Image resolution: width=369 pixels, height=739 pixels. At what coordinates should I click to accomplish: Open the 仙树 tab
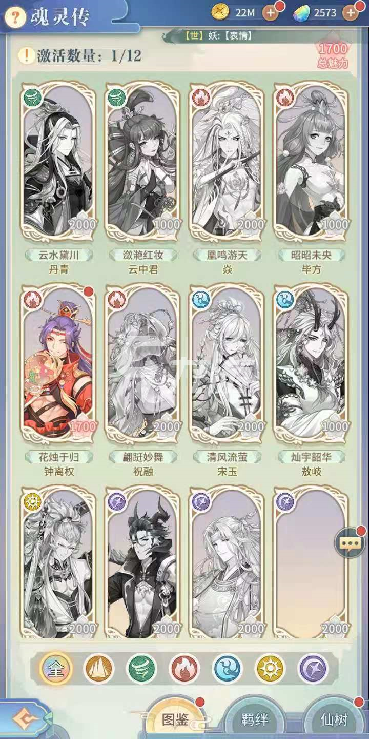[334, 719]
